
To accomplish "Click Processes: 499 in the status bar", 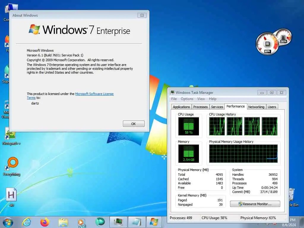I will coord(181,218).
